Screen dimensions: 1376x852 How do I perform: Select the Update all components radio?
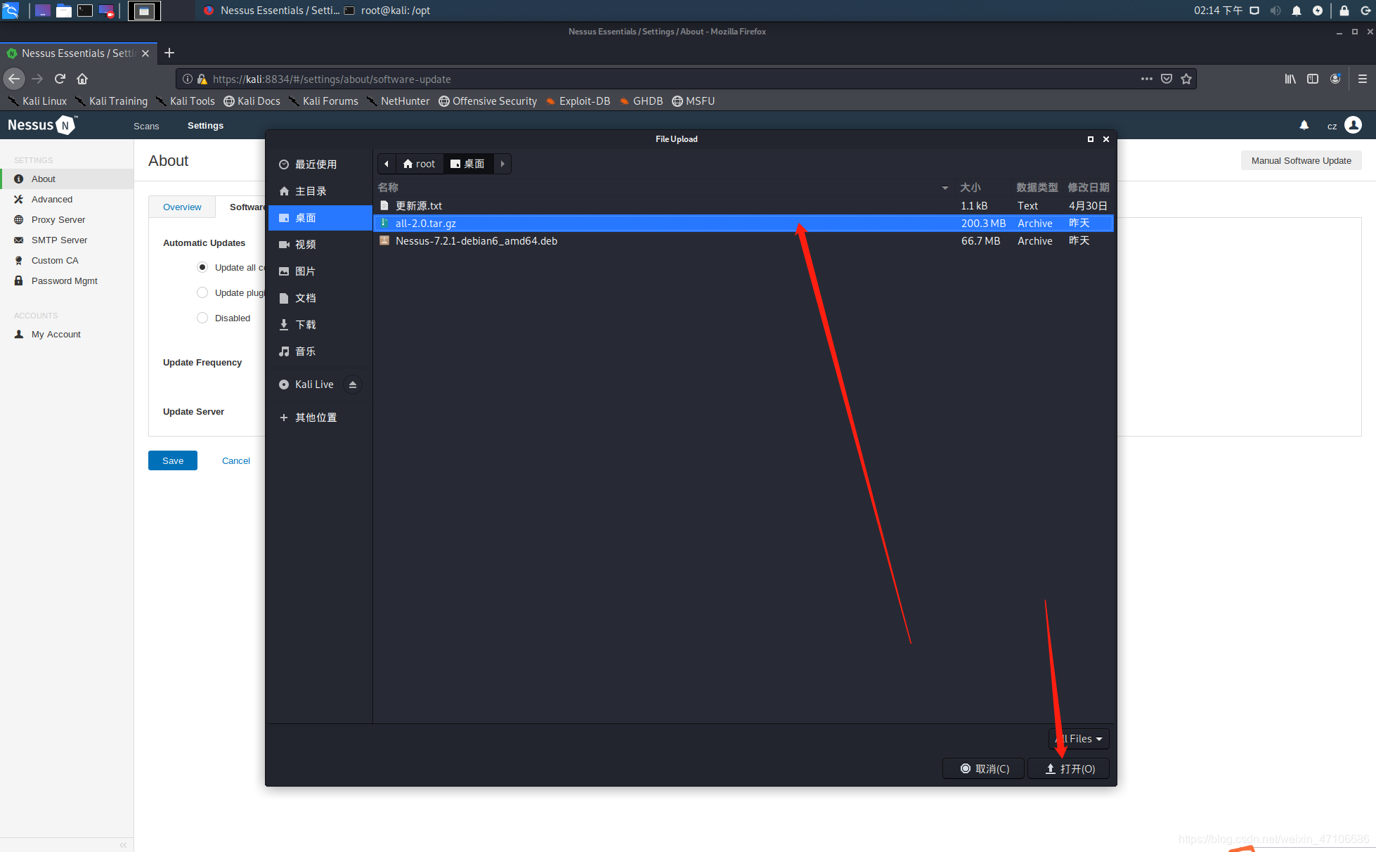(202, 267)
